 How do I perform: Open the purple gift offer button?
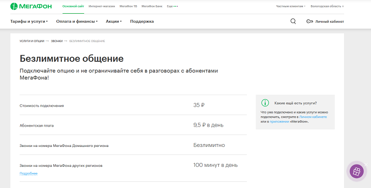click(356, 171)
